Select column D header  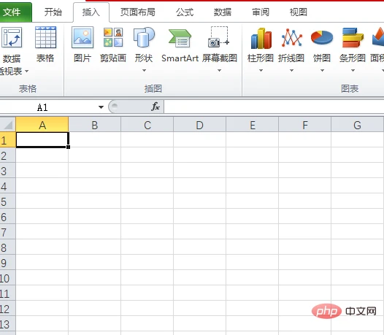point(199,125)
